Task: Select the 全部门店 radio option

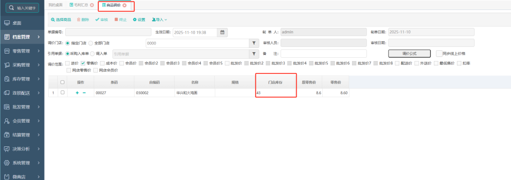Action: tap(90, 43)
